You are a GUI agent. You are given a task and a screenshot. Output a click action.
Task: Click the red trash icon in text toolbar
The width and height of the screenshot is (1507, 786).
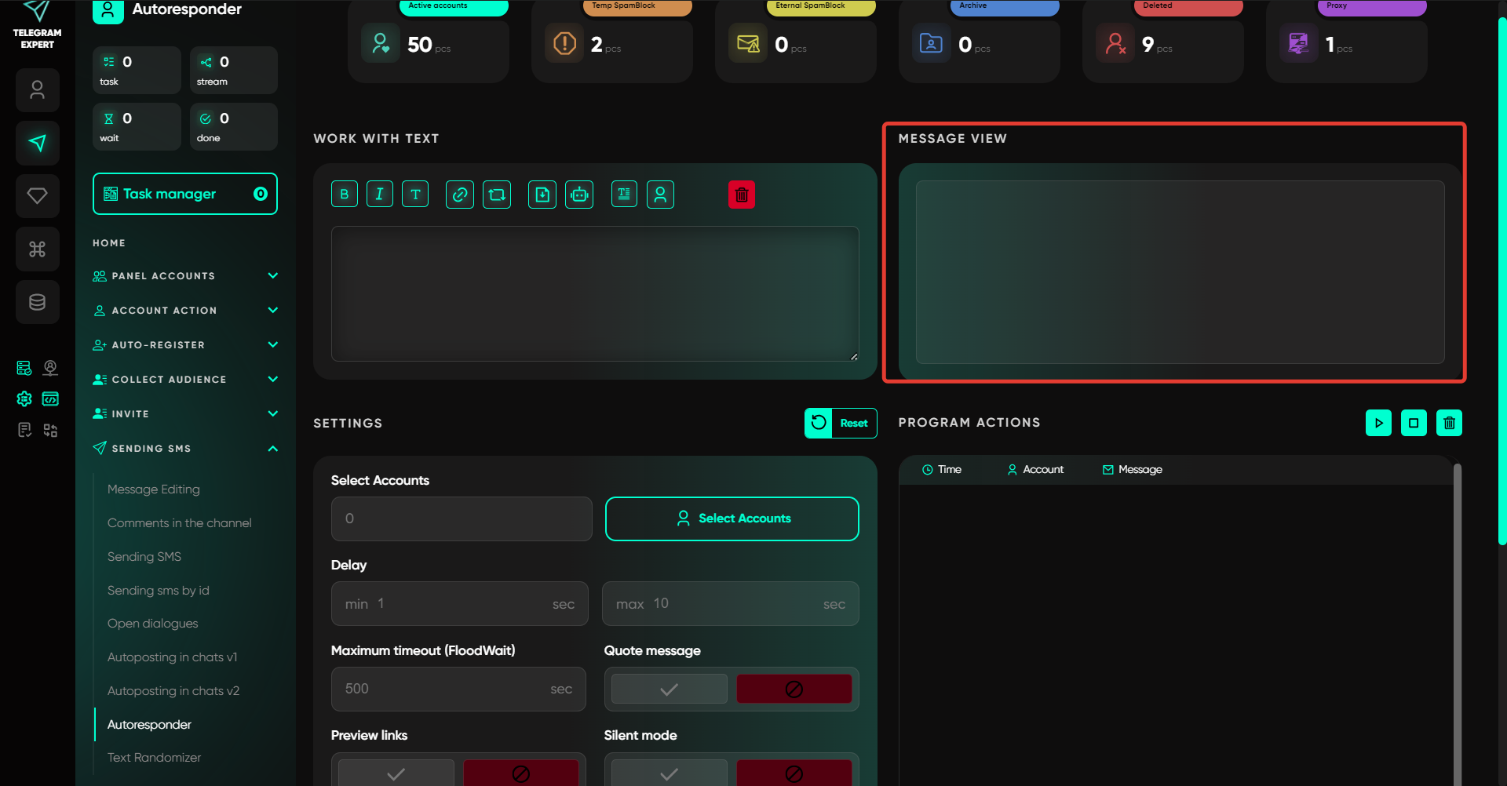pos(741,195)
